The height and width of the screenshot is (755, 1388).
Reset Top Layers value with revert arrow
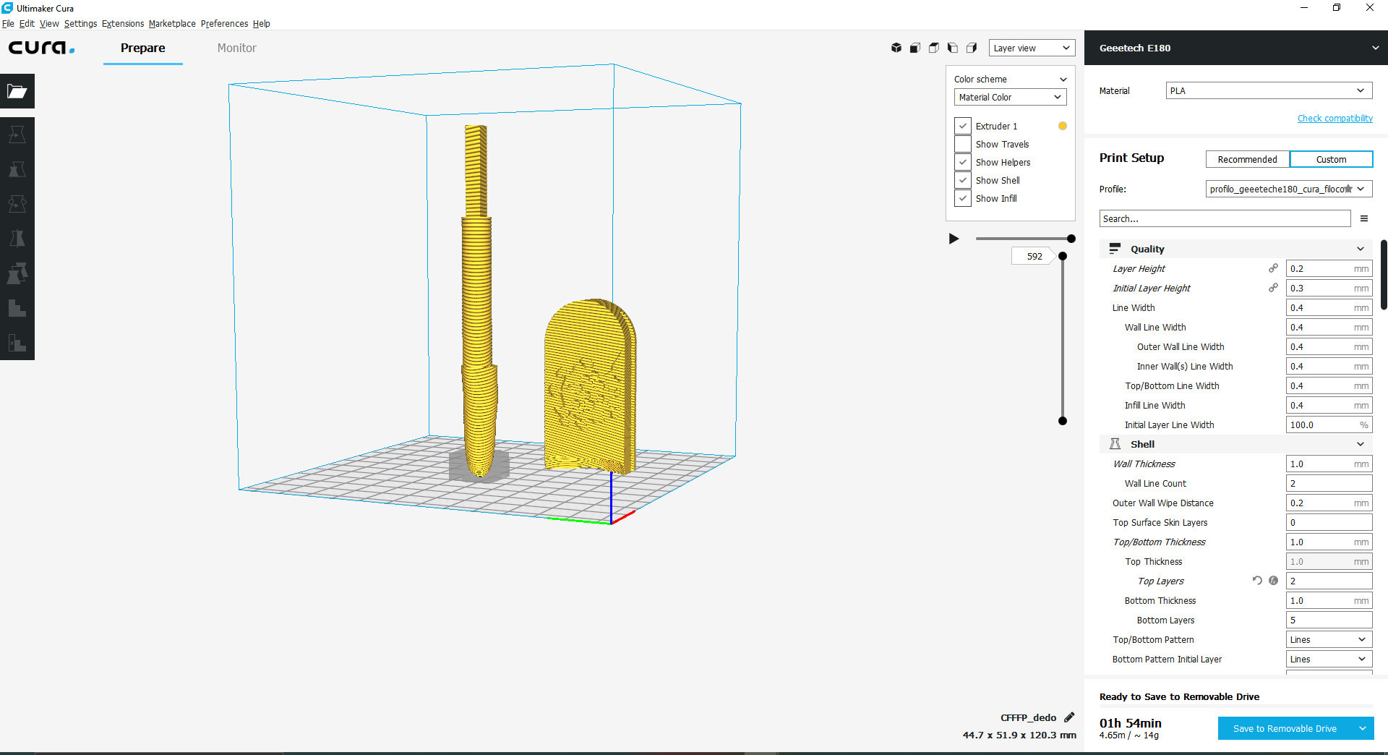pyautogui.click(x=1257, y=581)
